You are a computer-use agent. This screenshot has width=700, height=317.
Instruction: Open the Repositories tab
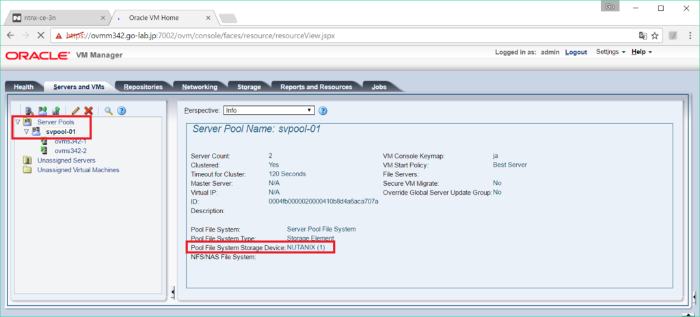144,87
